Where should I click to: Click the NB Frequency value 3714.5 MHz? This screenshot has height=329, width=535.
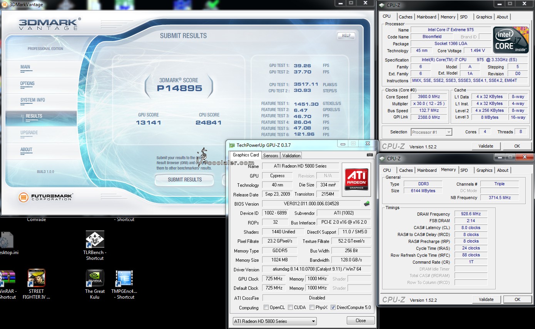click(x=500, y=198)
